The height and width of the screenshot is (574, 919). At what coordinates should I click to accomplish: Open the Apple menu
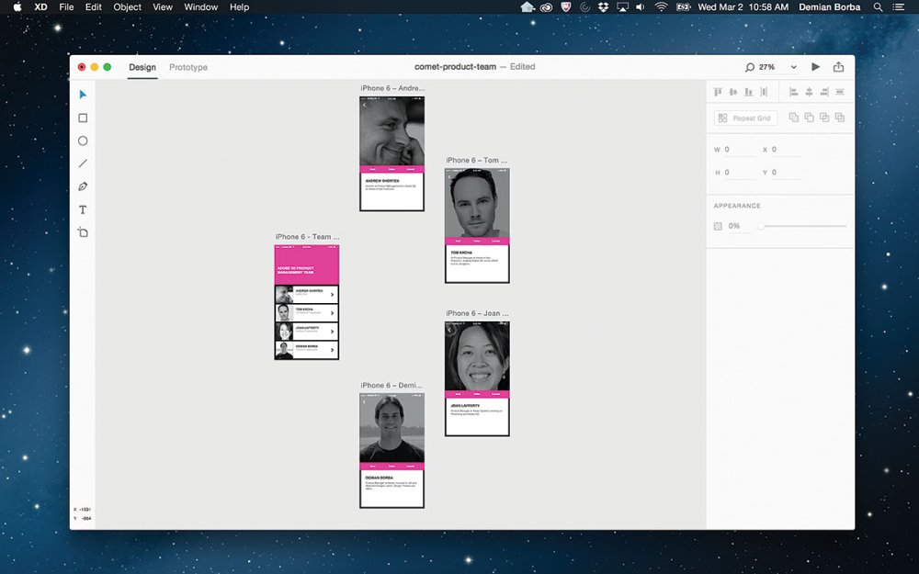click(x=17, y=7)
